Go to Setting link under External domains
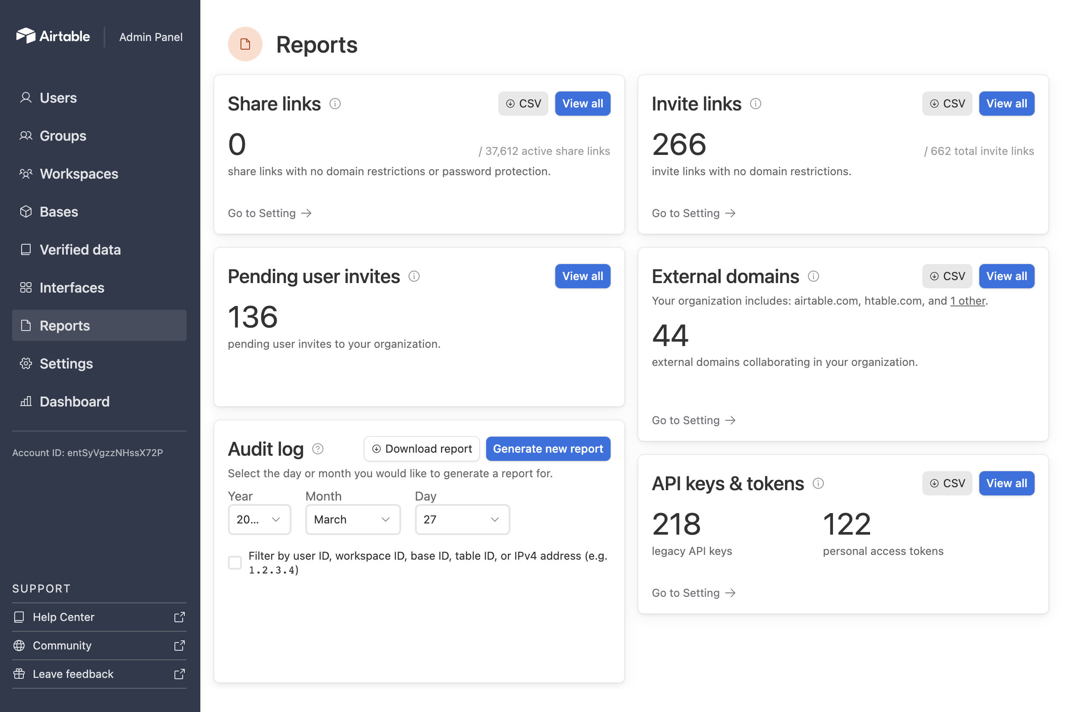The height and width of the screenshot is (712, 1070). point(693,420)
